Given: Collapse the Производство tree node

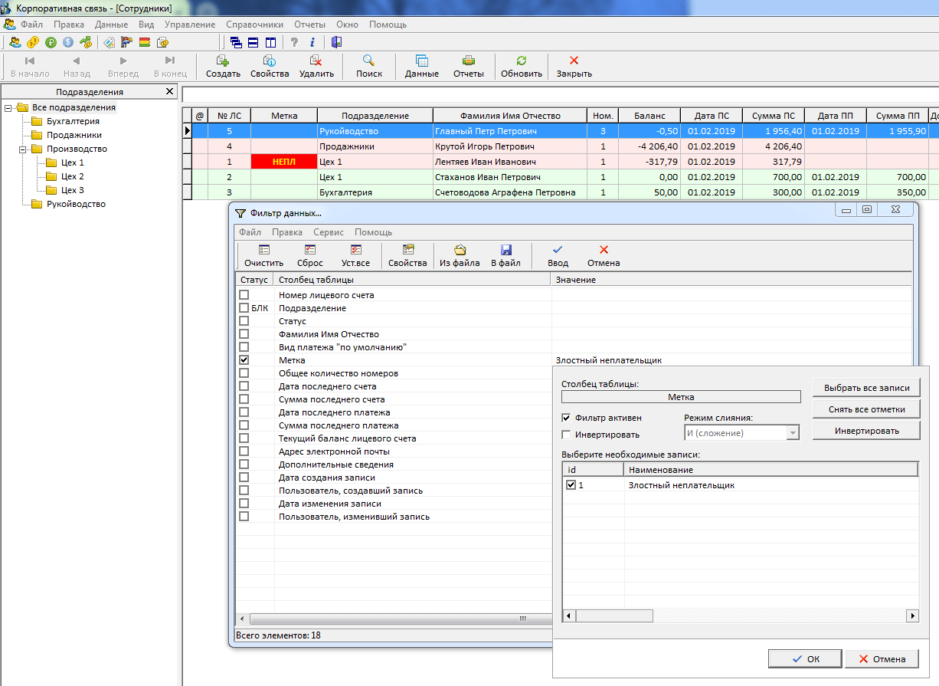Looking at the screenshot, I should pos(23,149).
